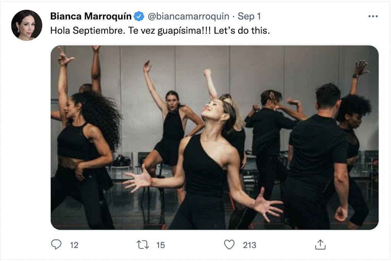Click the Bianca Marroquín display name
Screen dimensions: 391x261
[x=91, y=16]
